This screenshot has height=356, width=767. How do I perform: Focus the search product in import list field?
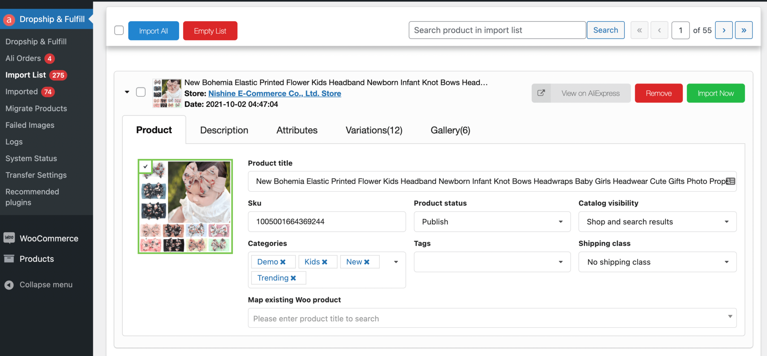coord(497,30)
